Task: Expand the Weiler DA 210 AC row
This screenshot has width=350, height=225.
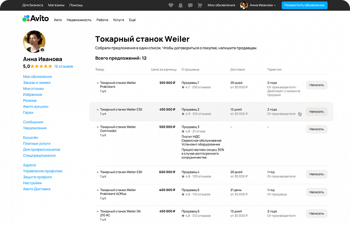Action: [x=97, y=211]
